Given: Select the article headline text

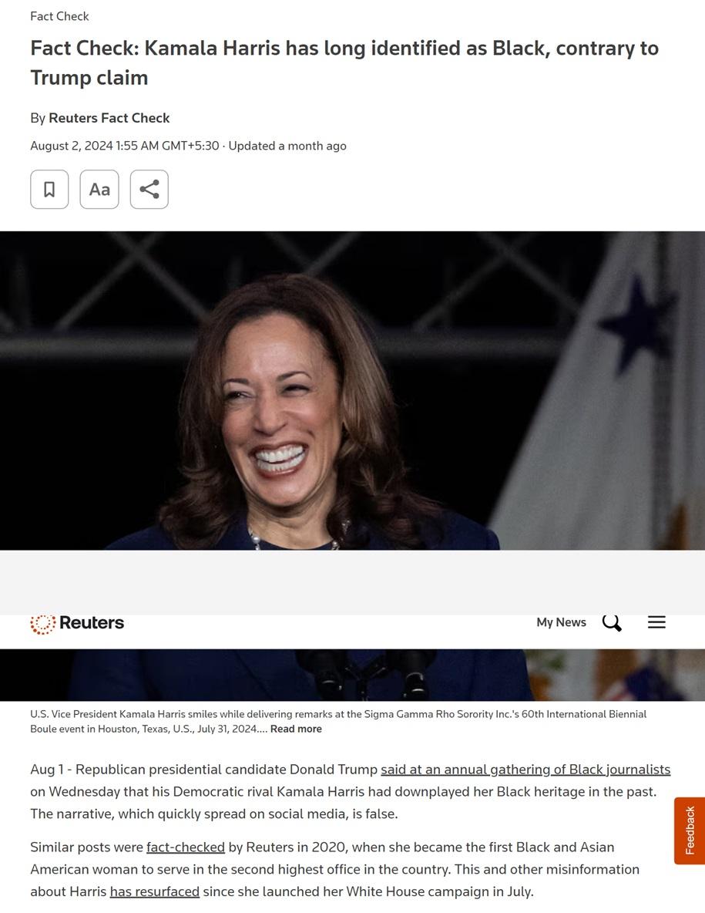Looking at the screenshot, I should tap(344, 63).
